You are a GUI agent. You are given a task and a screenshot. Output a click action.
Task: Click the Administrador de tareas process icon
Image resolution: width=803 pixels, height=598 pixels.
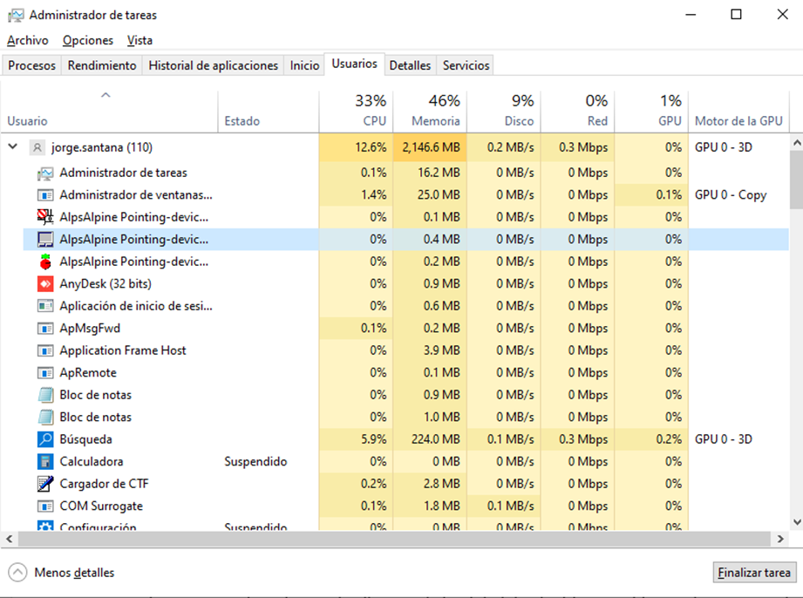click(45, 173)
